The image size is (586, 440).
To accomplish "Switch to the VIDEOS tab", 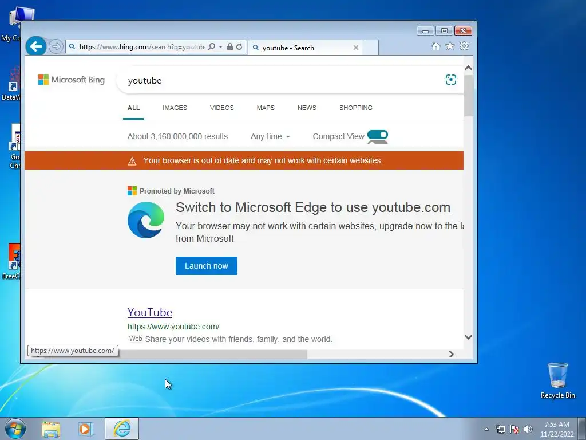I will [x=221, y=108].
